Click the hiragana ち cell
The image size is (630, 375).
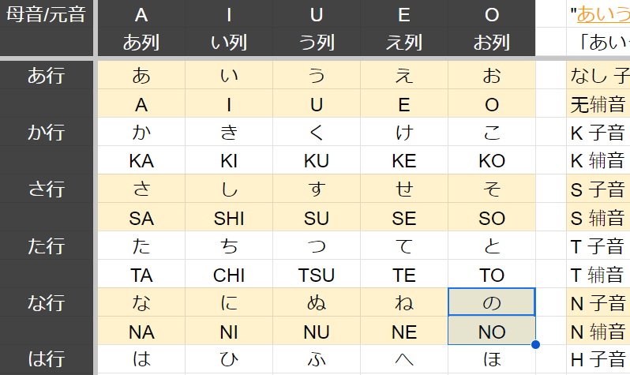229,246
